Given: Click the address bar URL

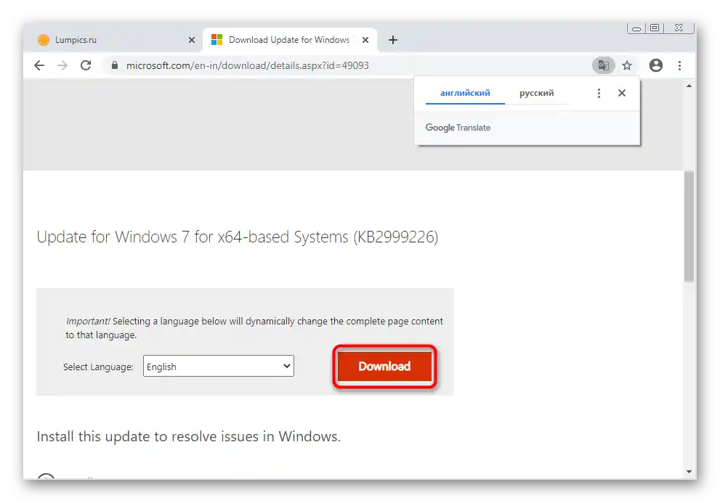Looking at the screenshot, I should pos(248,65).
